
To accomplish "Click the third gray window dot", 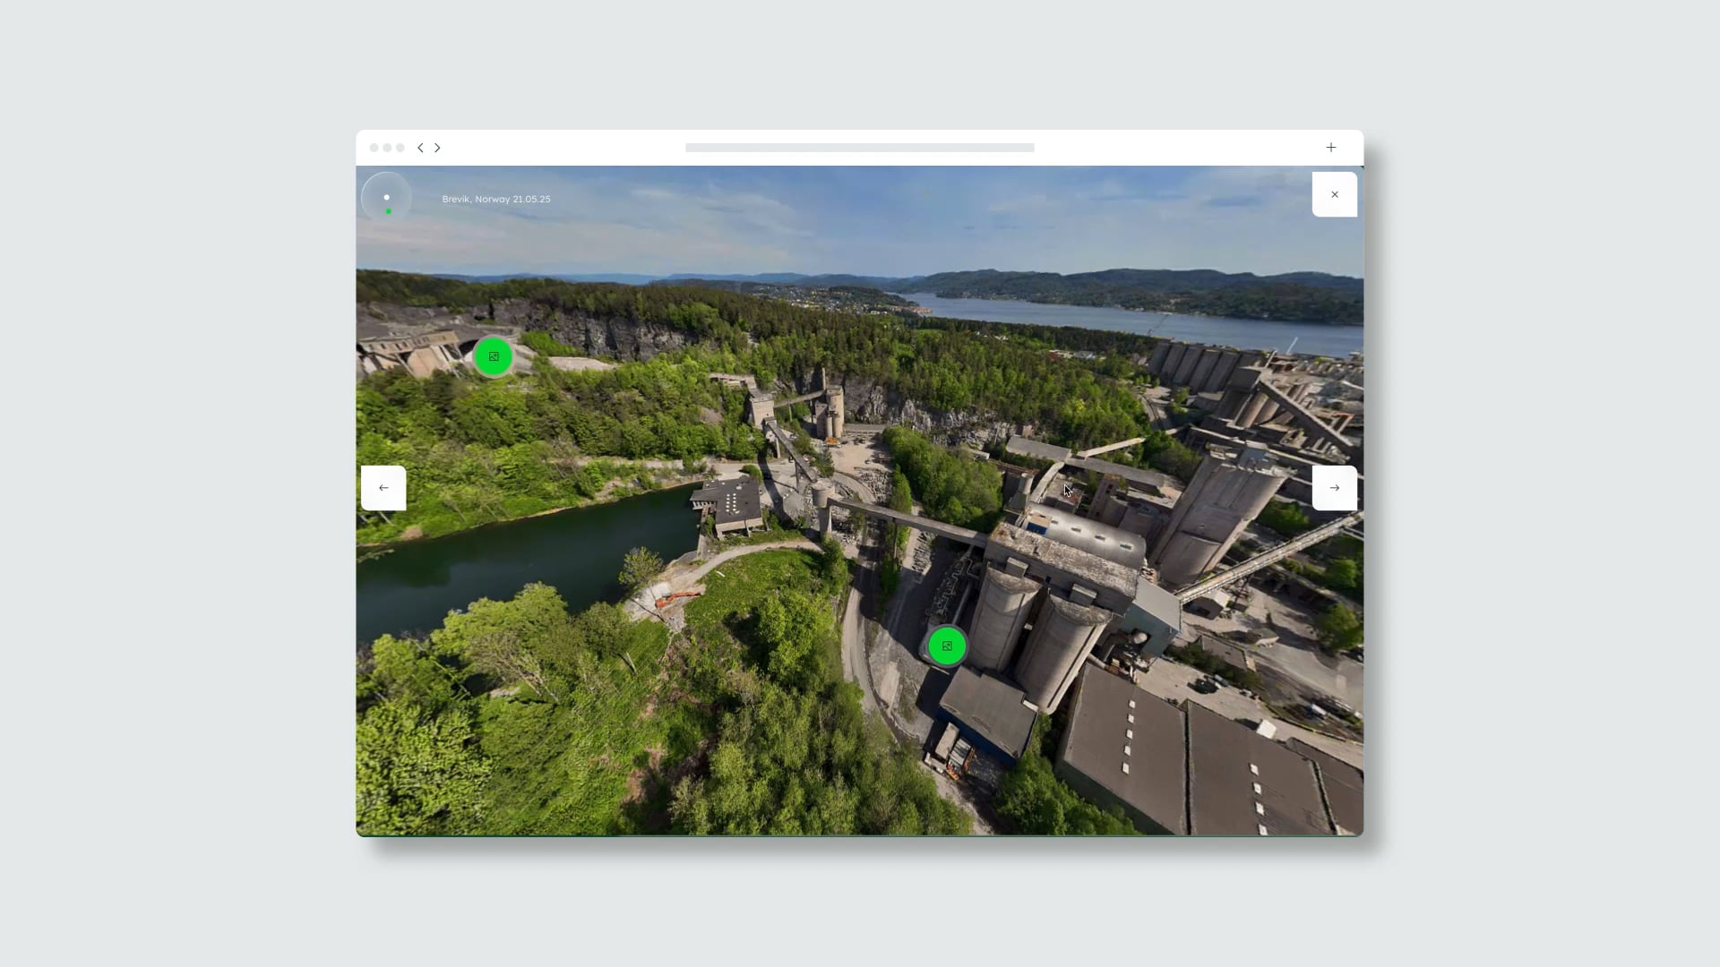I will pyautogui.click(x=400, y=148).
